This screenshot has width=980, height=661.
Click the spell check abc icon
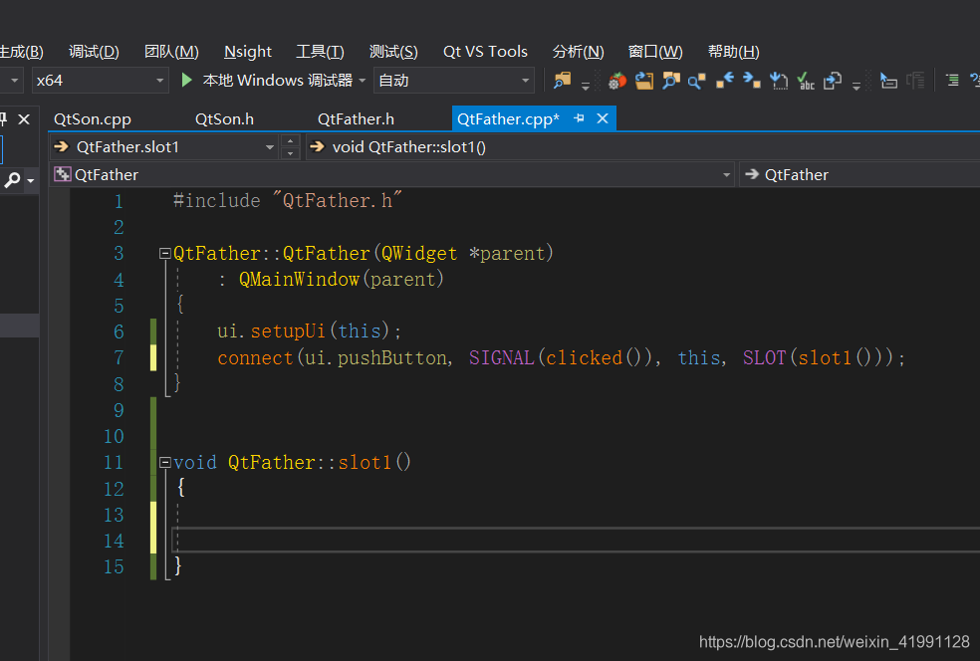point(806,82)
